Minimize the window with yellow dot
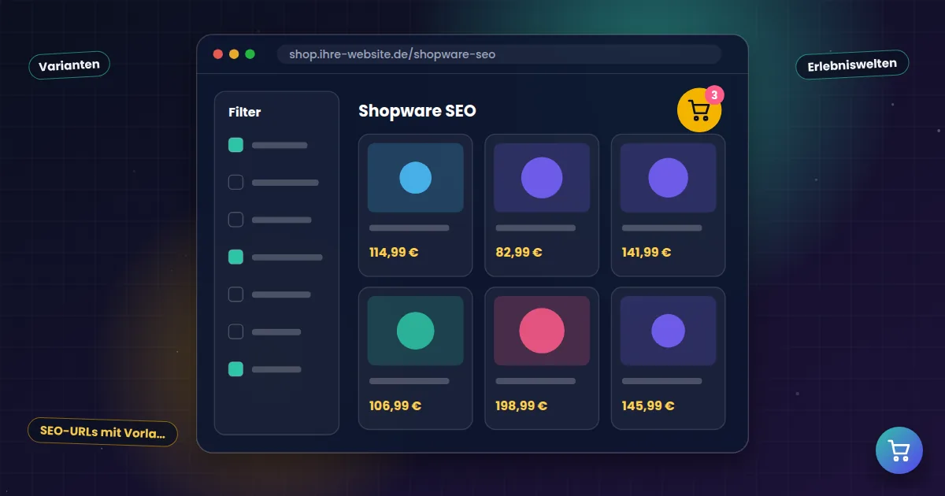This screenshot has width=945, height=496. click(x=234, y=54)
